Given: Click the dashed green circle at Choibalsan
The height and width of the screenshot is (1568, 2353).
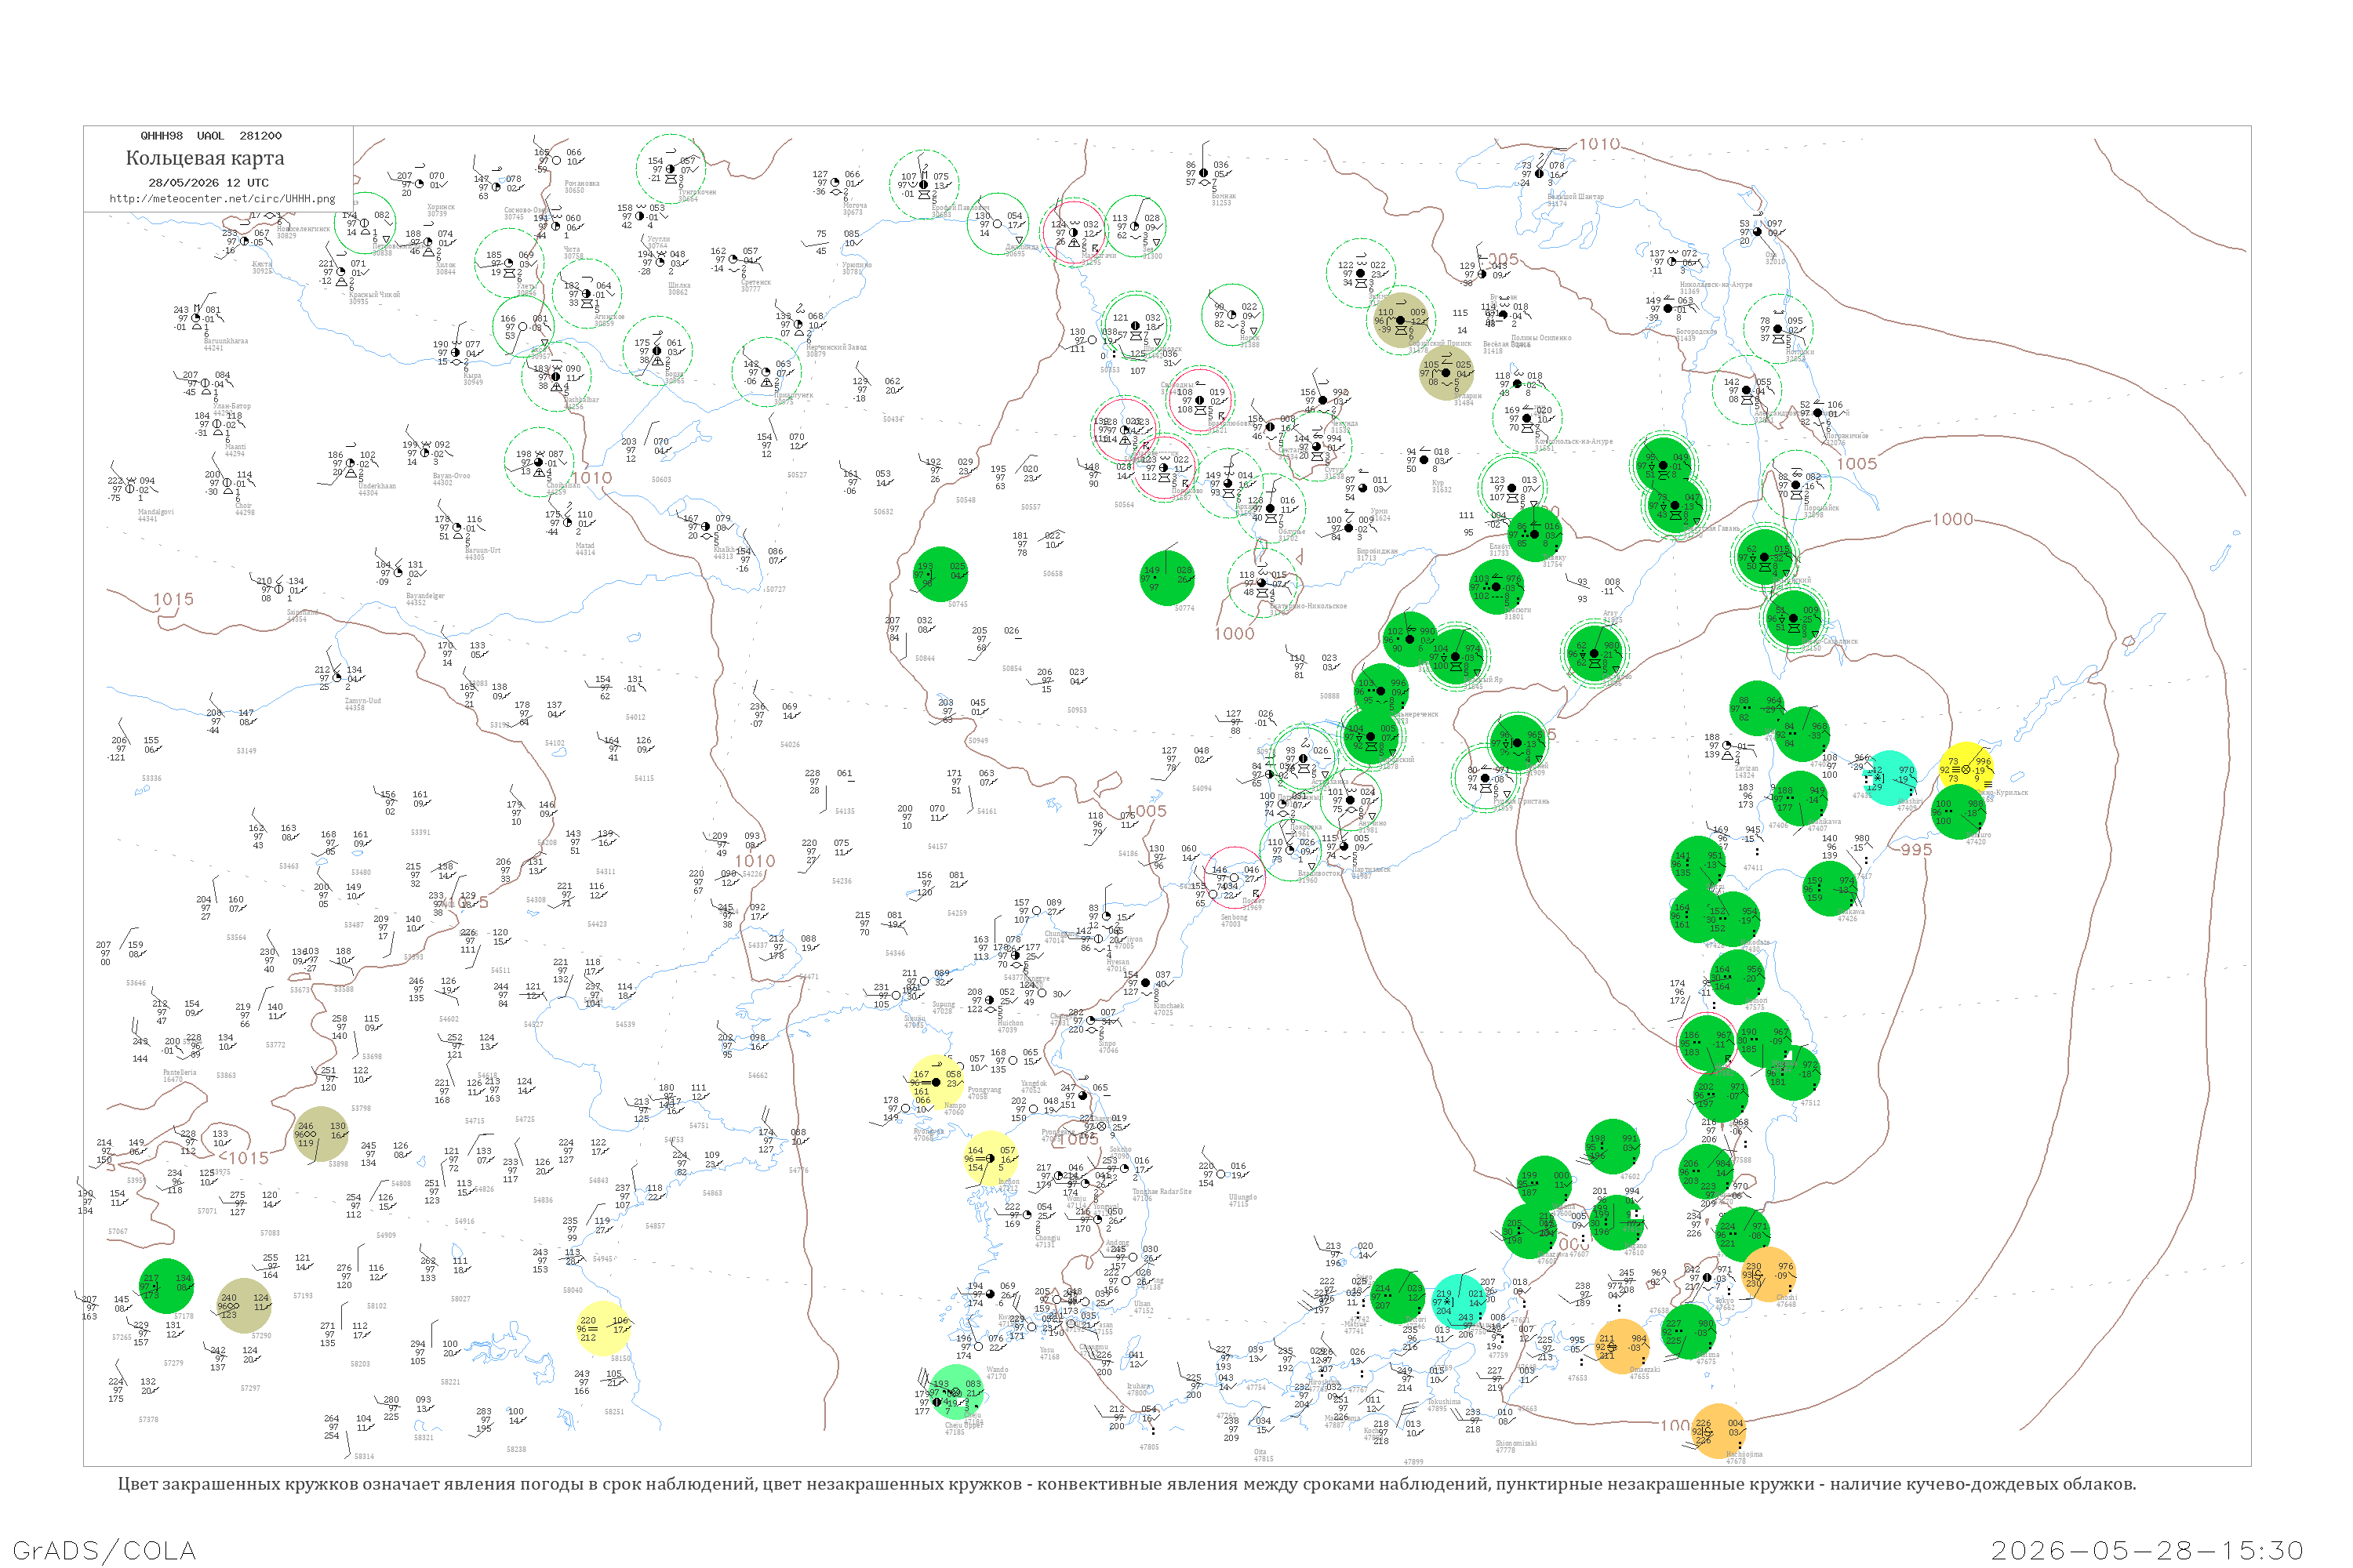Looking at the screenshot, I should (540, 462).
